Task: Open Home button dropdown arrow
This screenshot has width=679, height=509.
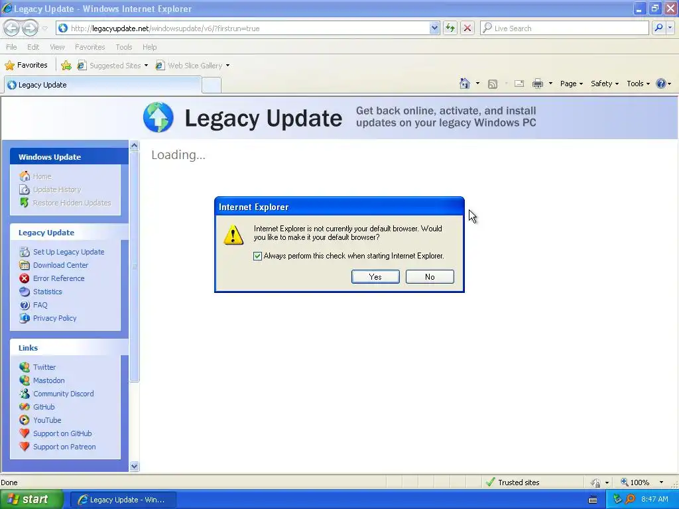Action: (477, 84)
